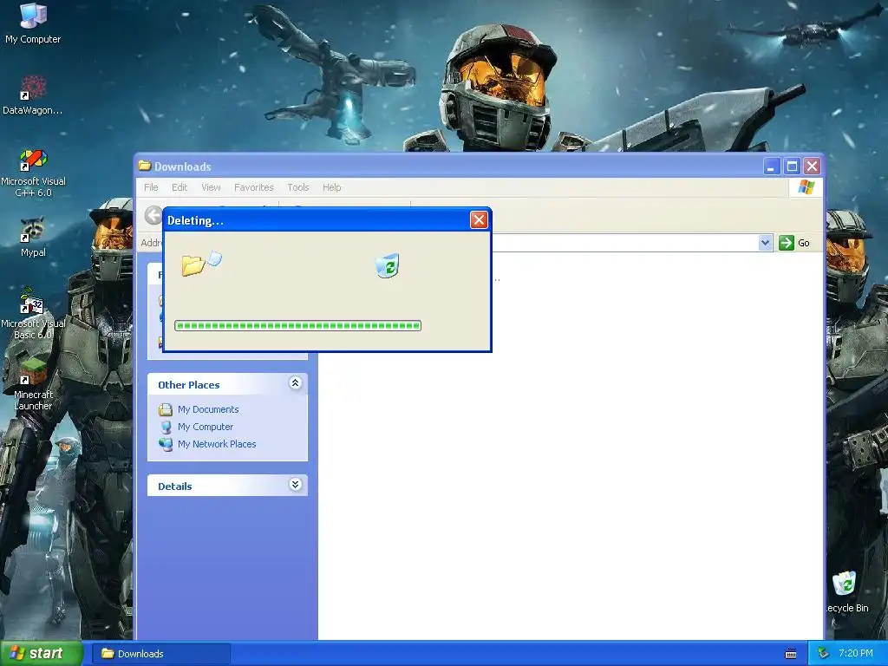Image resolution: width=888 pixels, height=666 pixels.
Task: Select the Minecraft Launcher desktop icon
Action: pyautogui.click(x=33, y=385)
